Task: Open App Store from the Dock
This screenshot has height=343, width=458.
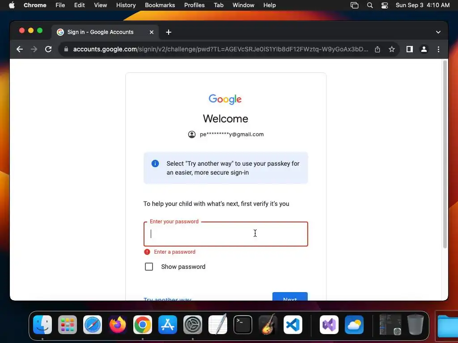Action: 168,325
